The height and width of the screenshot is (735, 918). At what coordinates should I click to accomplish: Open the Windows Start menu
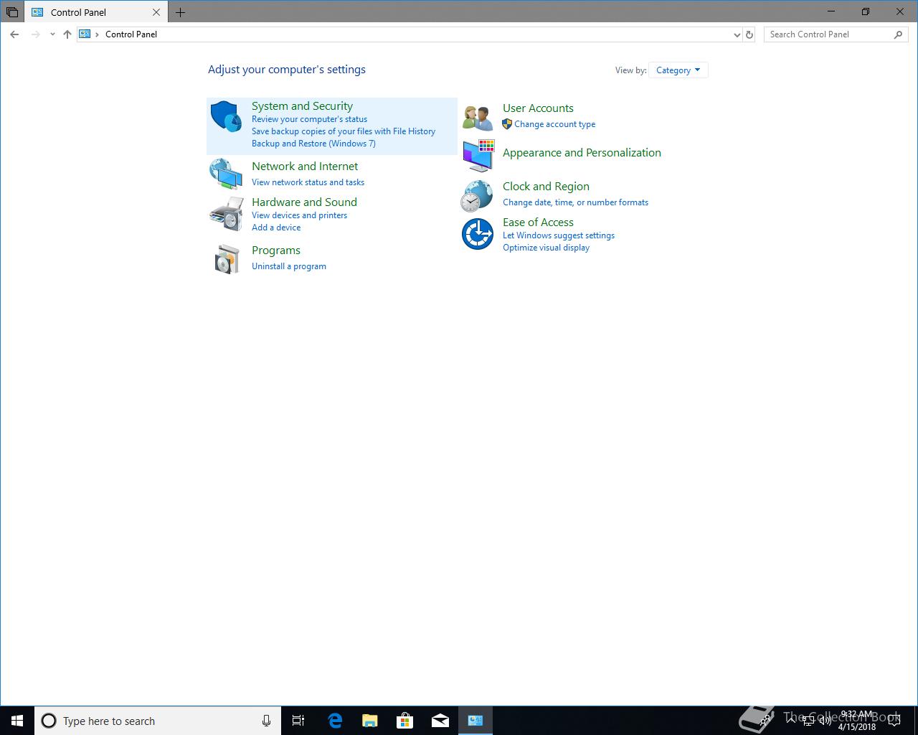(x=17, y=721)
